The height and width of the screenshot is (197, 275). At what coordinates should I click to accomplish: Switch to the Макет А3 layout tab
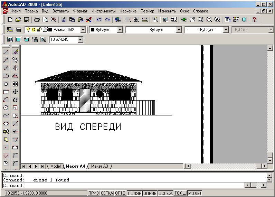pyautogui.click(x=99, y=166)
